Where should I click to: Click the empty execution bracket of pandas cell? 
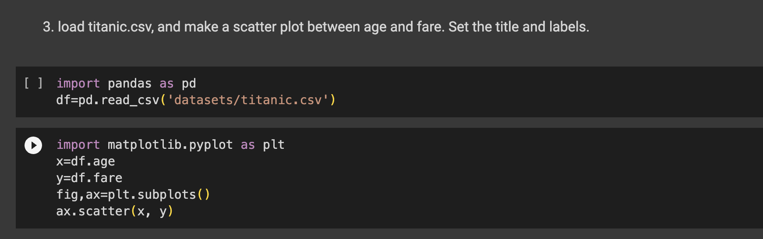pos(33,83)
